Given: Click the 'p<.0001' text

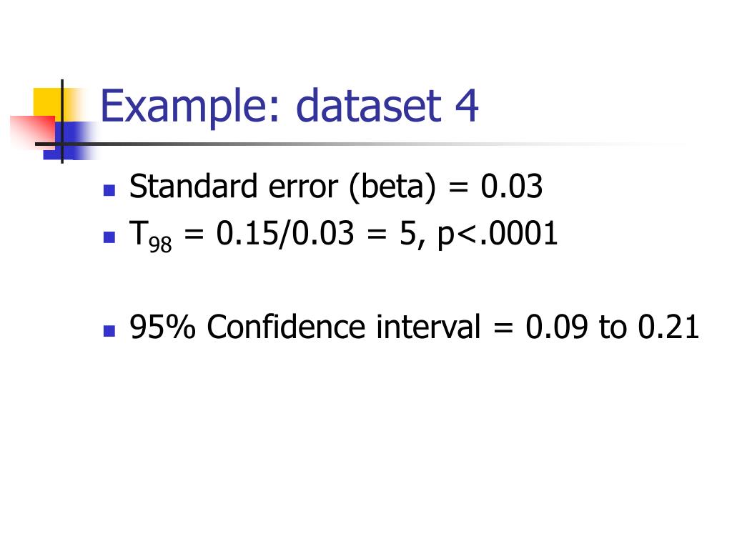Looking at the screenshot, I should tap(498, 234).
